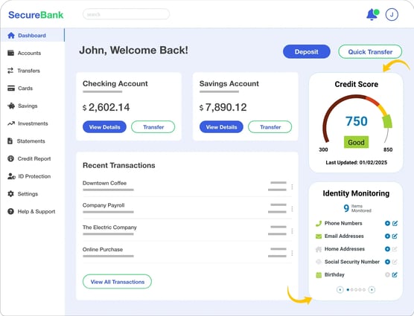Viewport: 414px width, 316px height.
Task: Open the Company Payroll transaction row
Action: click(187, 208)
